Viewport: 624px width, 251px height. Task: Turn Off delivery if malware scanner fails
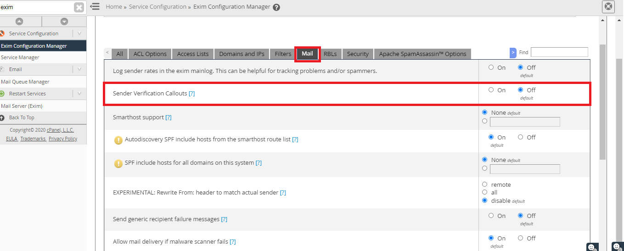pos(520,238)
